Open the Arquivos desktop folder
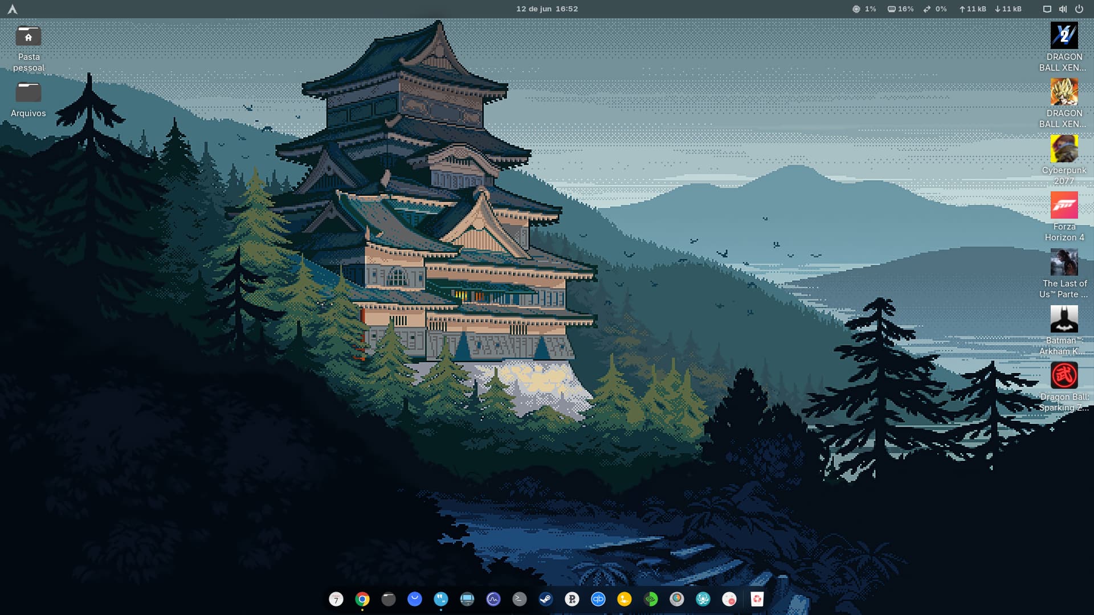Viewport: 1094px width, 615px height. [x=28, y=93]
